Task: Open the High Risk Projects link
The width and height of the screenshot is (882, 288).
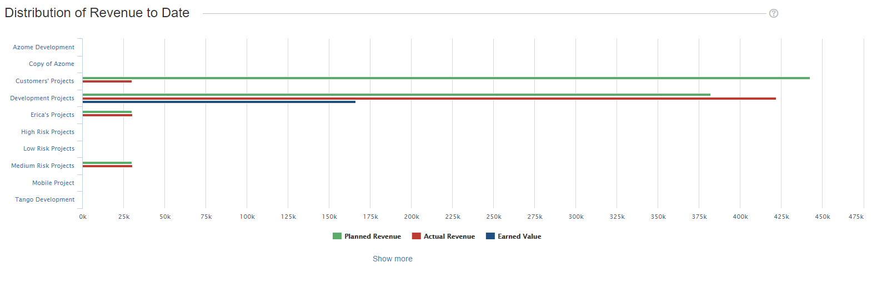Action: point(47,132)
